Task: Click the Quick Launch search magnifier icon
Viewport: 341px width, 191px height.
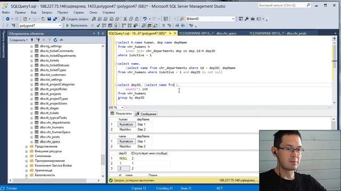Action: pyautogui.click(x=308, y=5)
